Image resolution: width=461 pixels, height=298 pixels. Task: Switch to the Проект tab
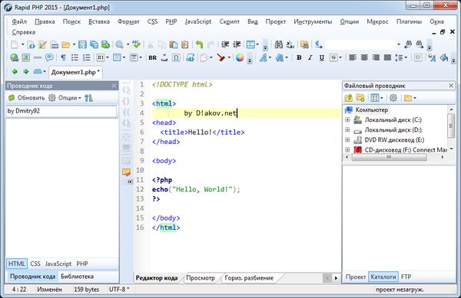point(356,277)
